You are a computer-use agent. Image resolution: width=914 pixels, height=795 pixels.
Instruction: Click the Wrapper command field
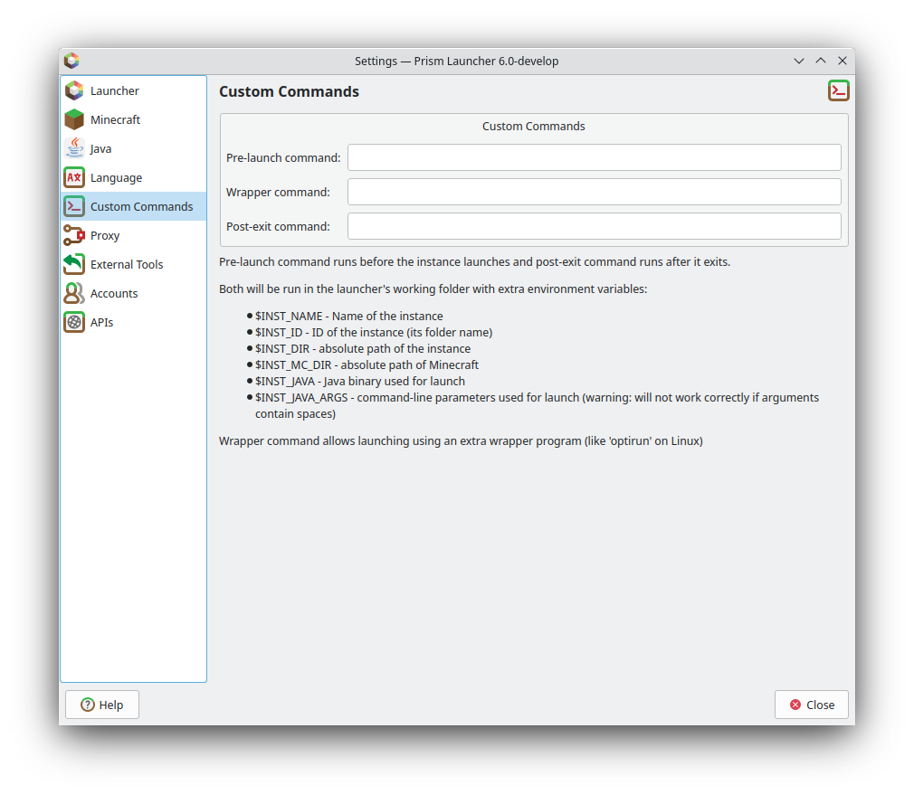point(594,191)
